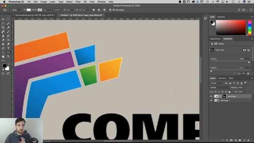Select the History Brush tool
Screen dimensions: 254x143
pyautogui.click(x=8, y=36)
